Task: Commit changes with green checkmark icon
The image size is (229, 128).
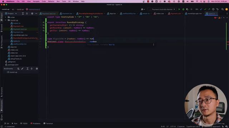Action: (x=205, y=9)
